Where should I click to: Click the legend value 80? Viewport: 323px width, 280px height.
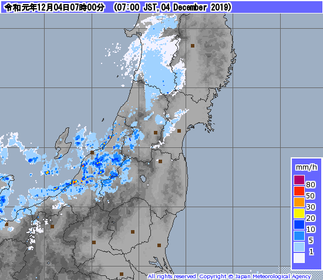click(x=311, y=184)
